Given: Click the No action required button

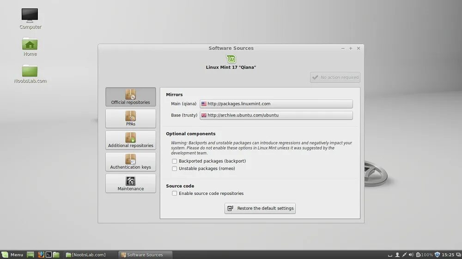Looking at the screenshot, I should click(x=335, y=77).
